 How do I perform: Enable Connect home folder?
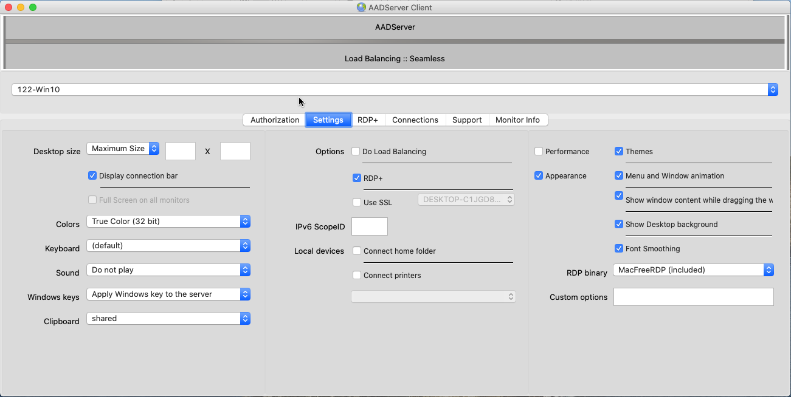point(357,251)
